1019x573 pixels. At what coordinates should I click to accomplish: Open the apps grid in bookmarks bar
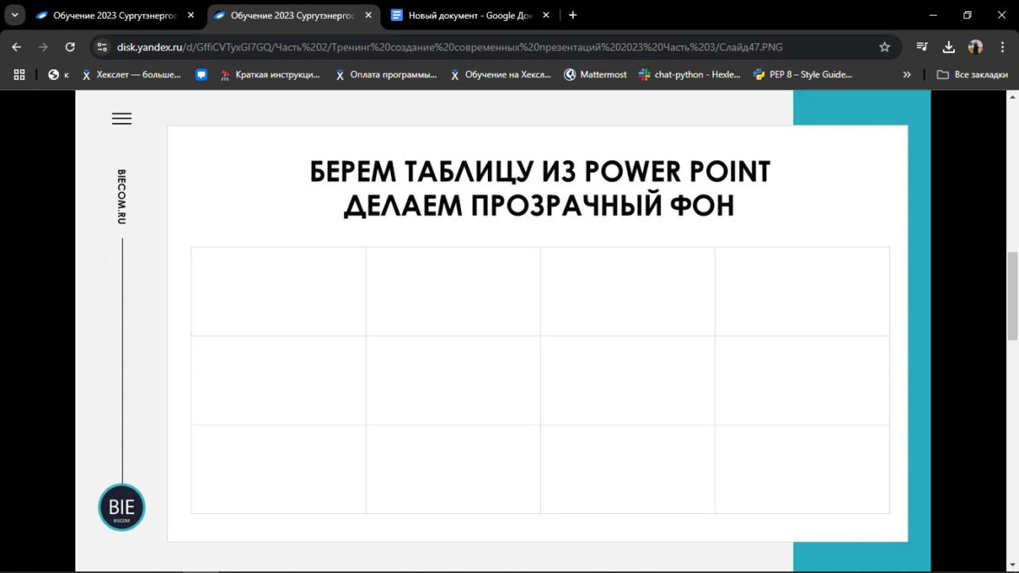pos(19,75)
